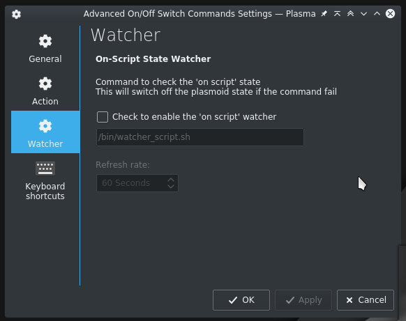Viewport: 406px width, 321px height.
Task: Open the window menu gear icon in title bar
Action: click(x=16, y=14)
